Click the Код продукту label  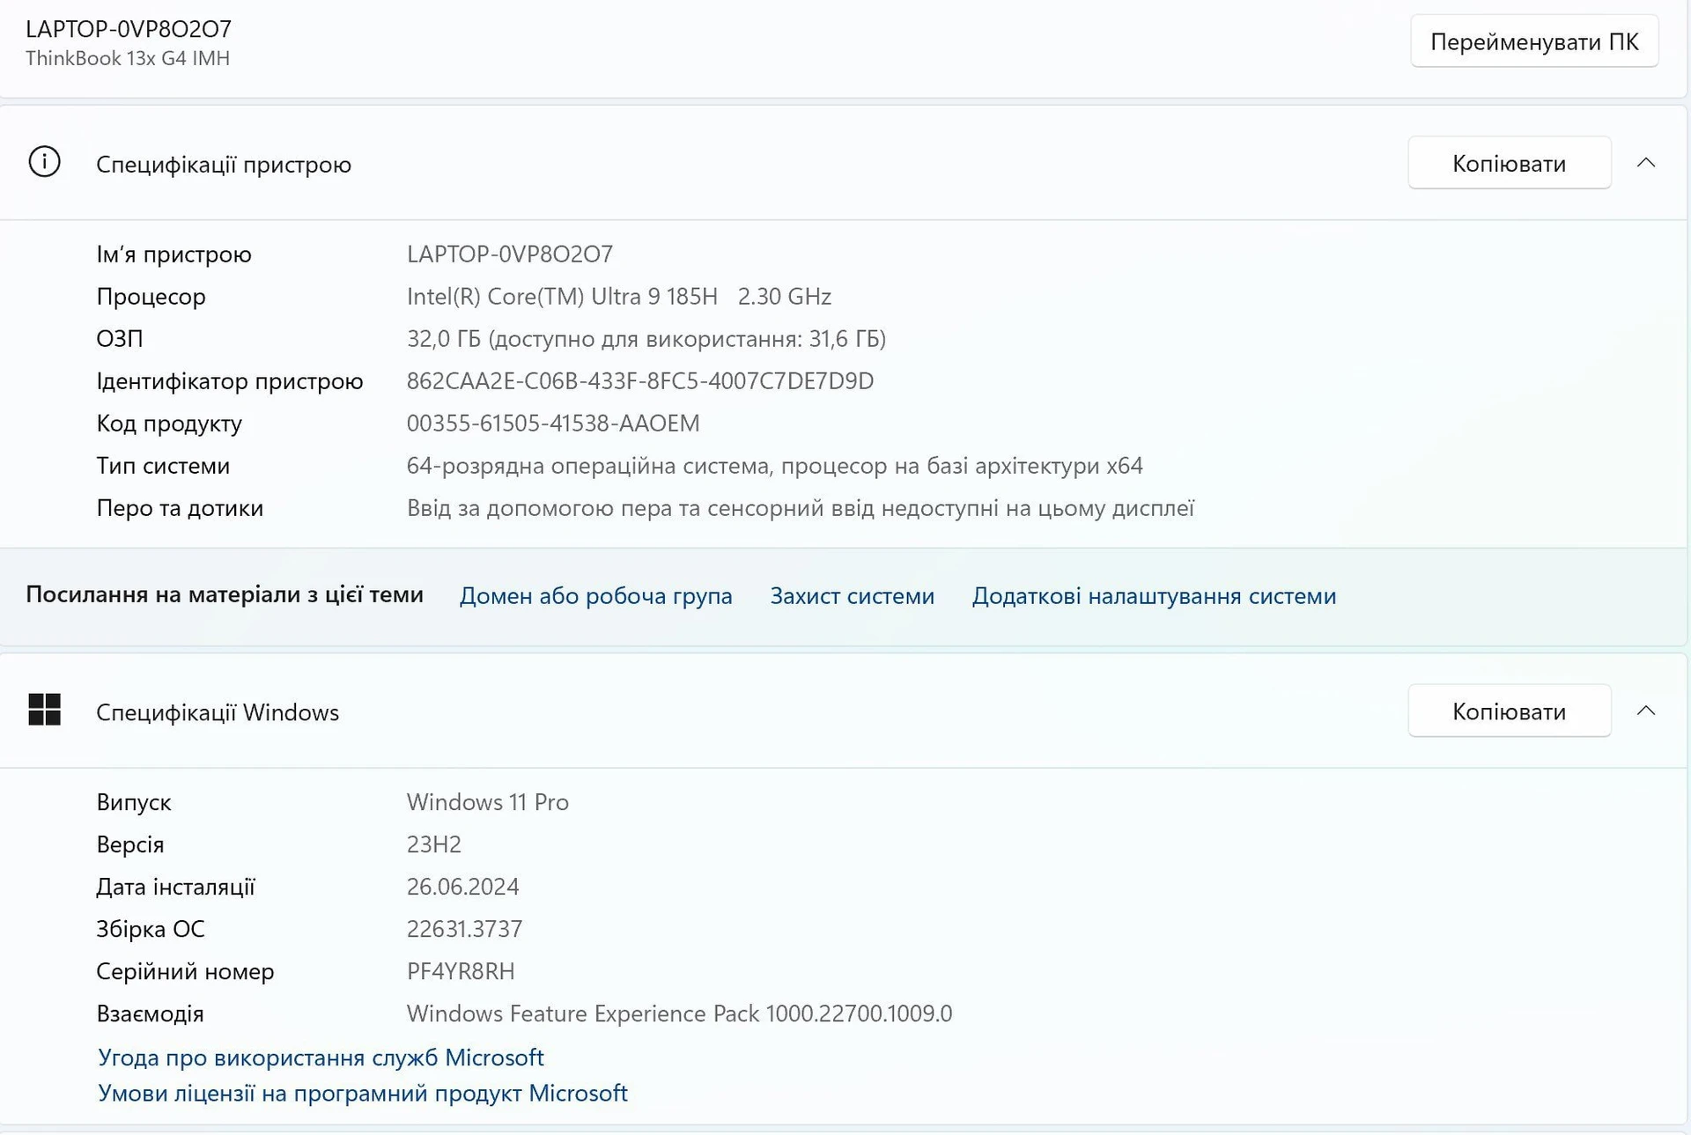pyautogui.click(x=169, y=424)
